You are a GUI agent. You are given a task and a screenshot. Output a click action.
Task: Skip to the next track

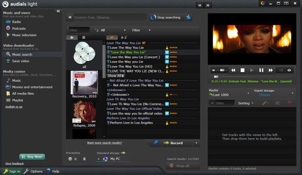pyautogui.click(x=270, y=70)
